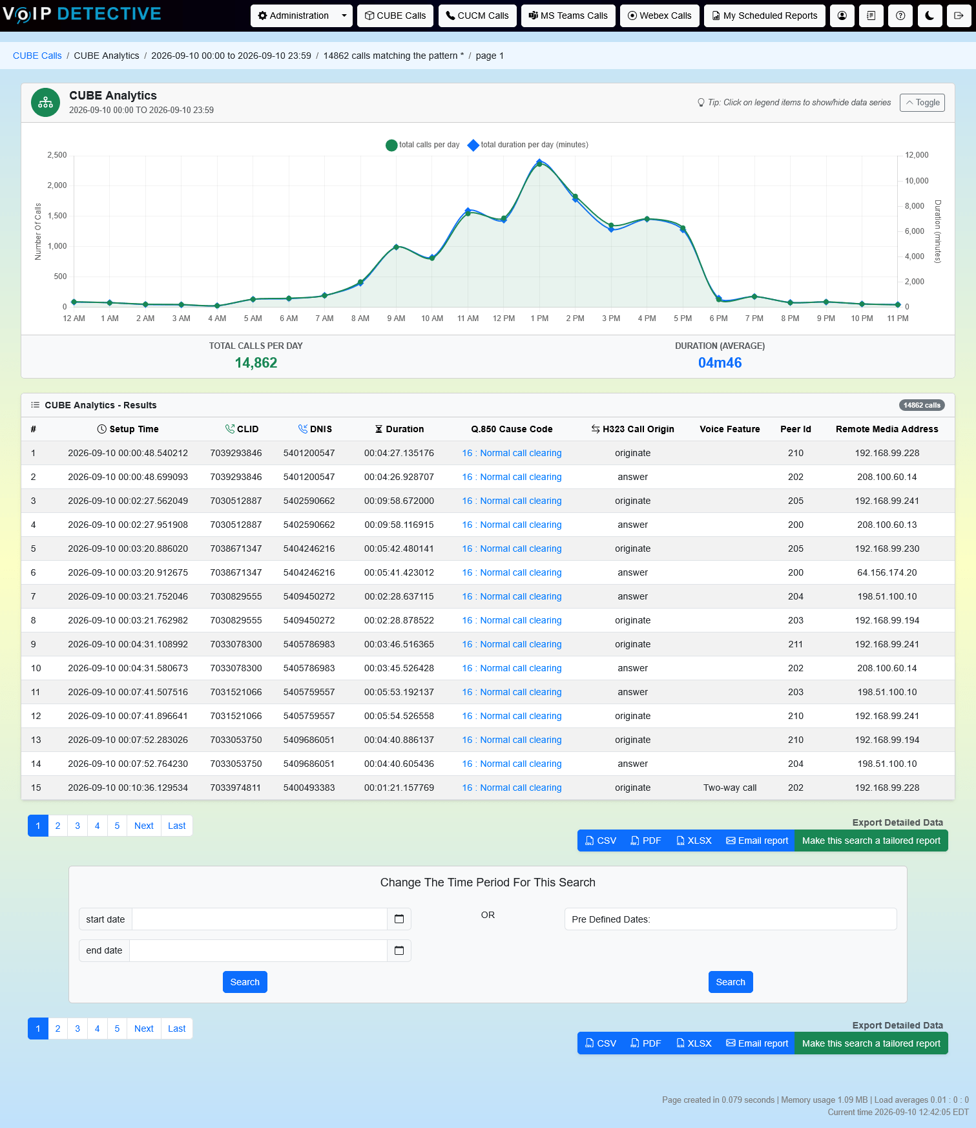976x1128 pixels.
Task: Send Email report from upper export bar
Action: tap(757, 841)
